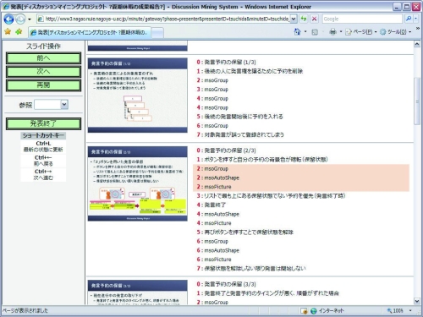Open the 100% zoom level control

(x=395, y=311)
